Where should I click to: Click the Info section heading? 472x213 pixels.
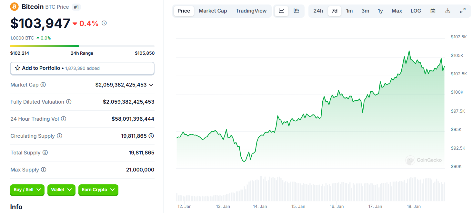point(16,207)
